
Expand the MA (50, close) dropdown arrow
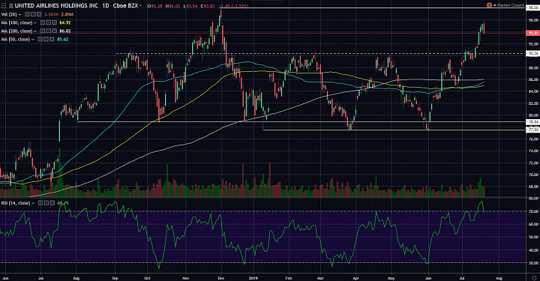[x=33, y=39]
